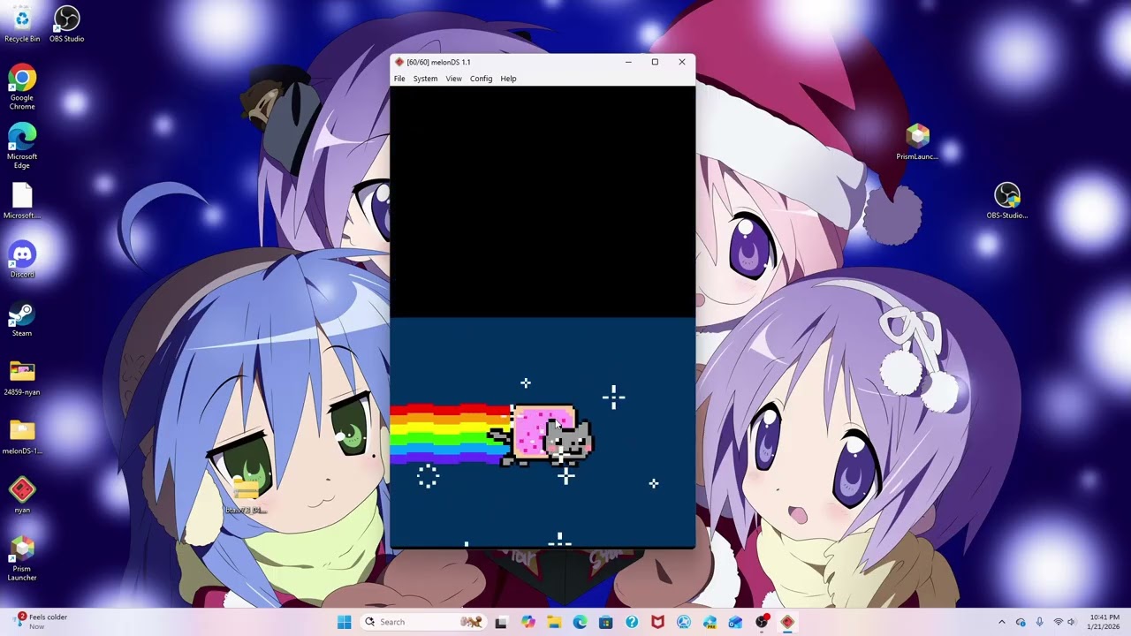The image size is (1131, 636).
Task: Select the Recycle Bin desktop icon
Action: [22, 25]
